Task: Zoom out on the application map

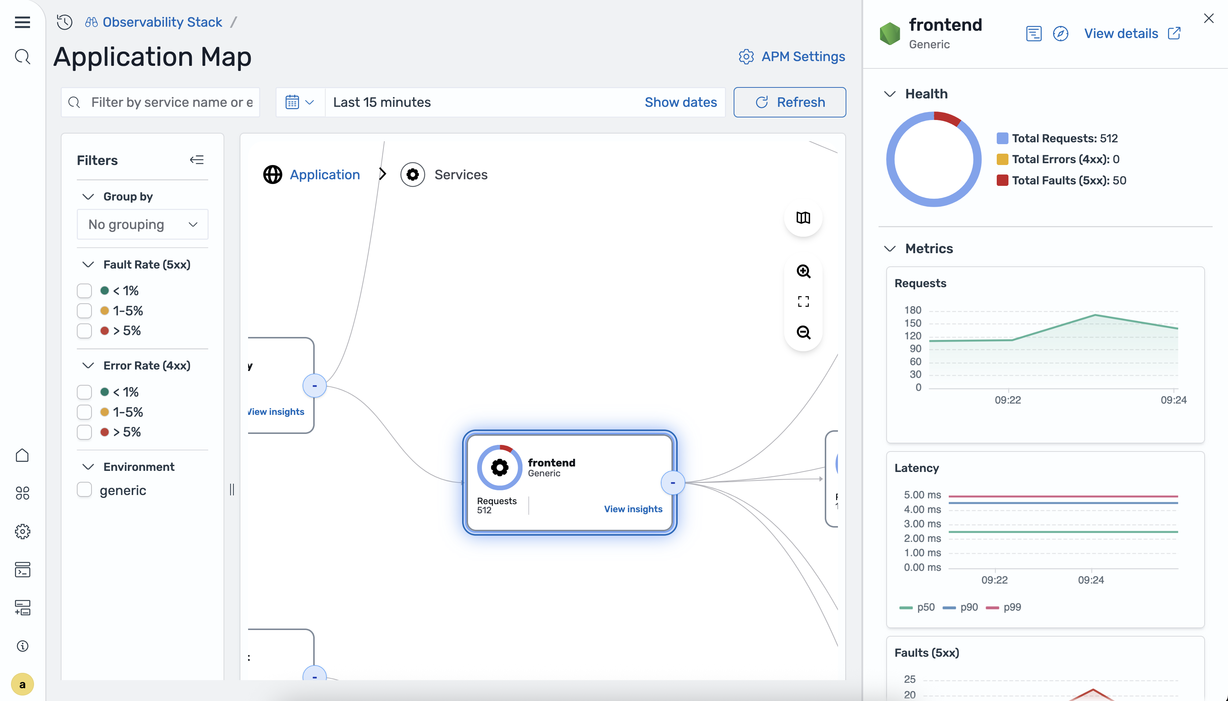Action: click(803, 332)
